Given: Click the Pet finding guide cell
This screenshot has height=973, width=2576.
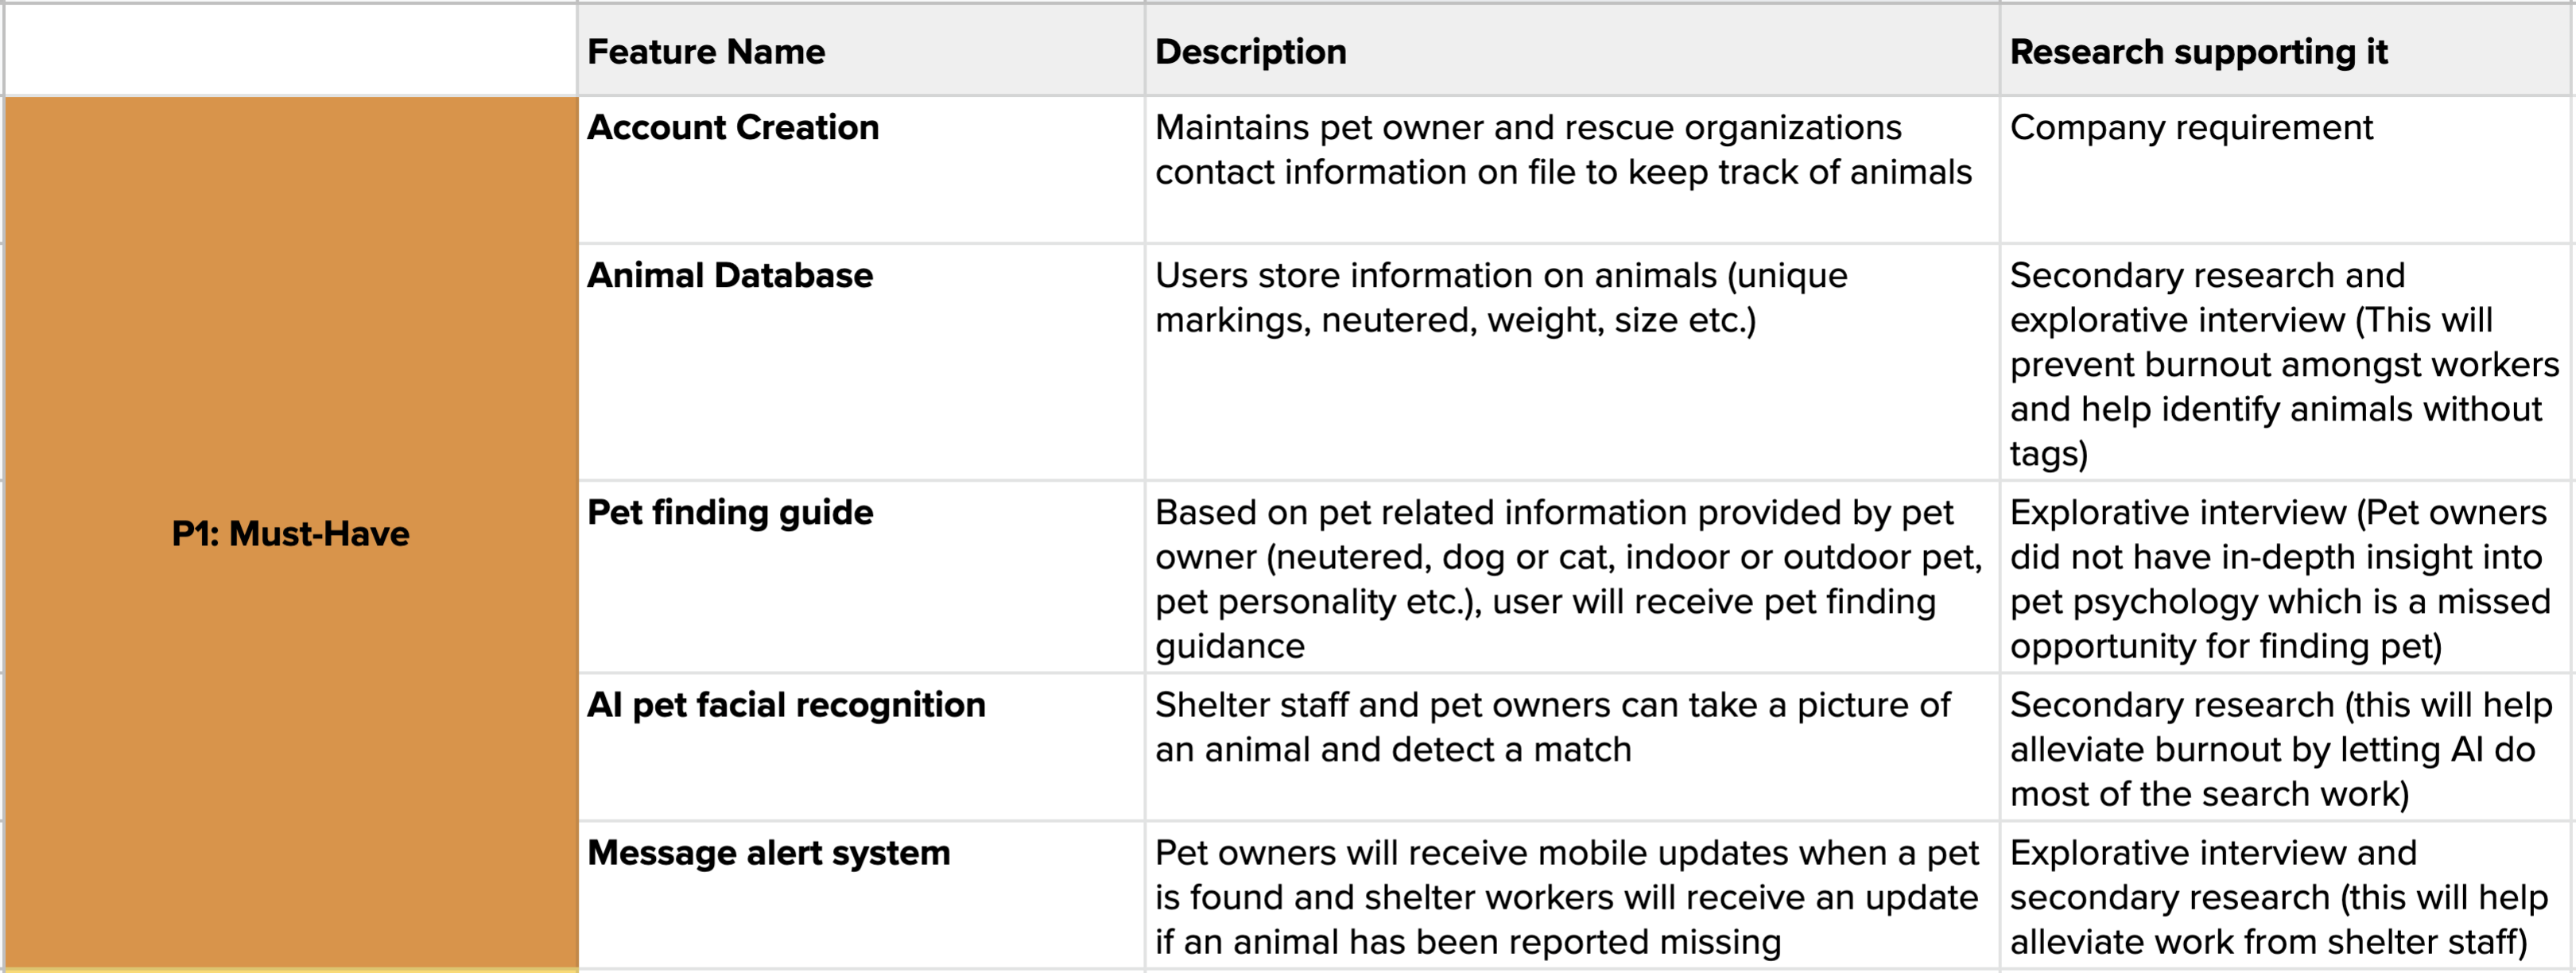Looking at the screenshot, I should [861, 577].
